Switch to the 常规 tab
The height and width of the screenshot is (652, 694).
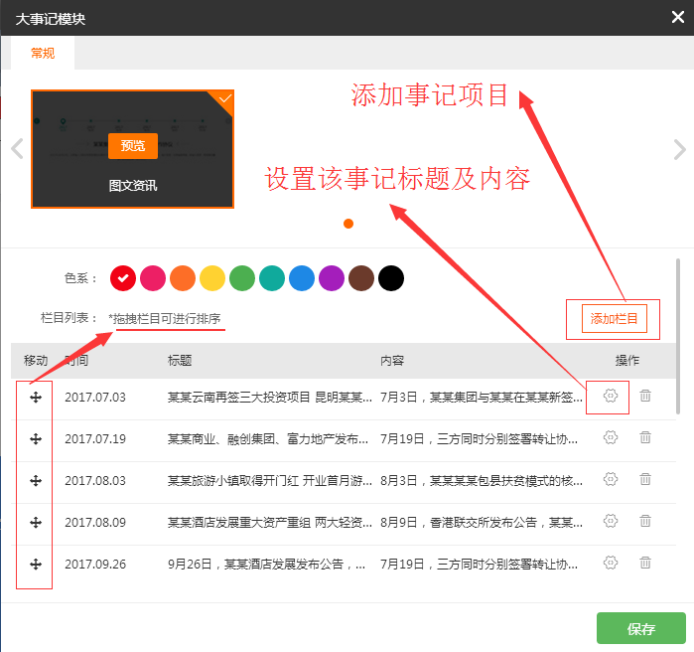[43, 54]
